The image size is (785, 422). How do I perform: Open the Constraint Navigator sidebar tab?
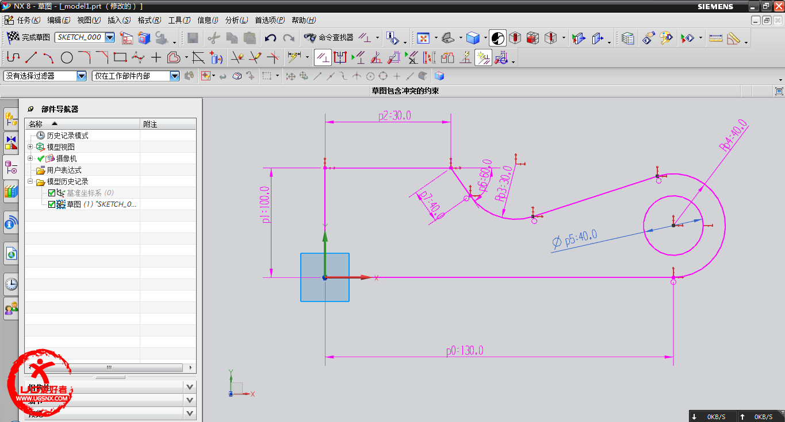point(11,143)
